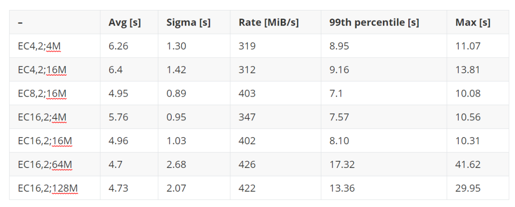
Task: Click the average value 6.26 cell
Action: point(118,46)
